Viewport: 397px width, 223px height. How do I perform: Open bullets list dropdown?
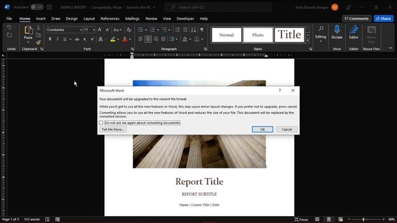(x=146, y=30)
